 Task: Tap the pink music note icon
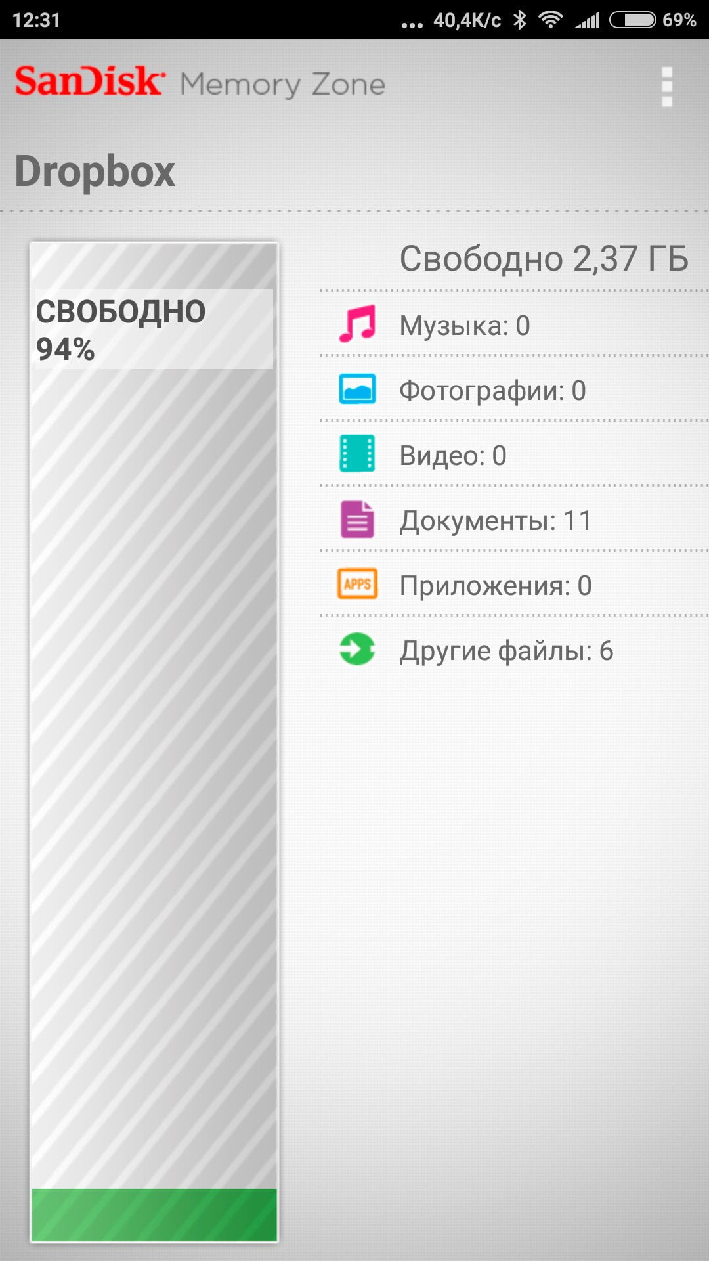pyautogui.click(x=357, y=324)
